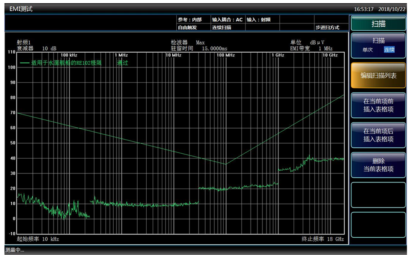Click the 输入耦合：AC status cell
Image resolution: width=412 pixels, height=255 pixels.
coord(227,19)
